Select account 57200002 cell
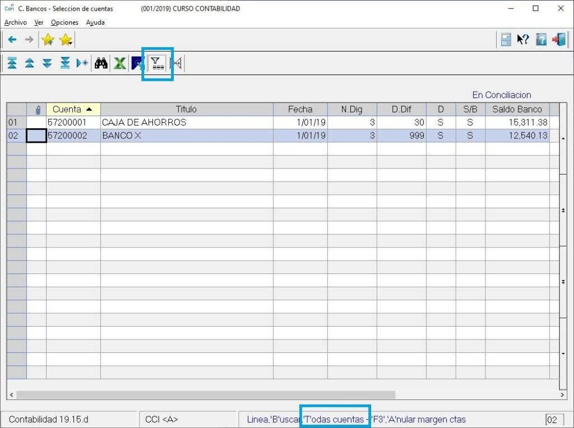This screenshot has width=574, height=428. 73,136
